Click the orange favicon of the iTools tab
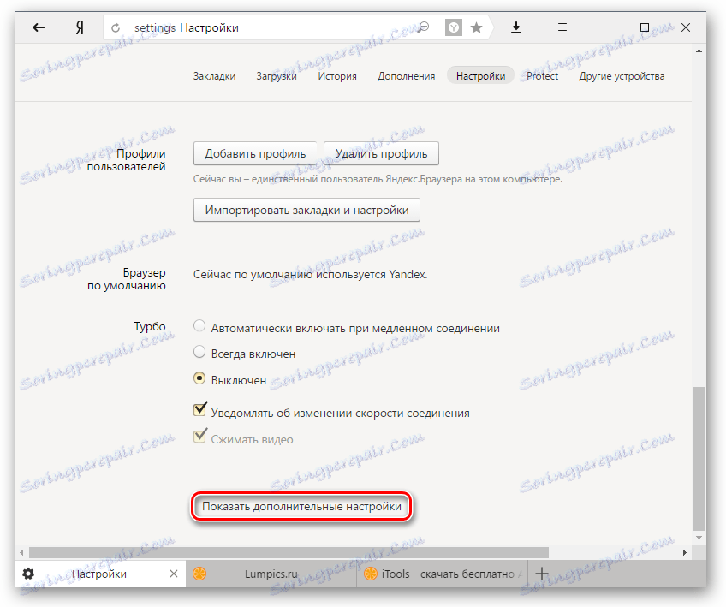Image resolution: width=726 pixels, height=607 pixels. 371,574
